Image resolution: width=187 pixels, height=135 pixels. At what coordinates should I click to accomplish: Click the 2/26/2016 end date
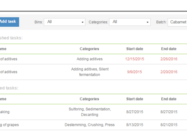coord(169,59)
